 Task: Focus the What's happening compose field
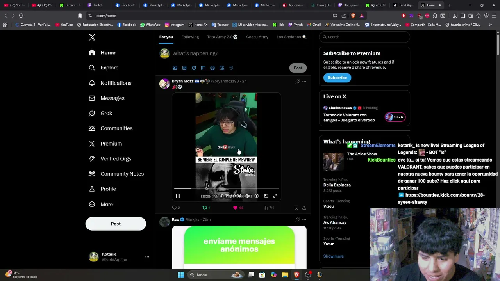(238, 53)
